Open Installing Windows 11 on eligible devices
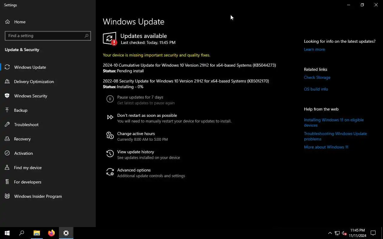This screenshot has width=383, height=239. click(334, 122)
